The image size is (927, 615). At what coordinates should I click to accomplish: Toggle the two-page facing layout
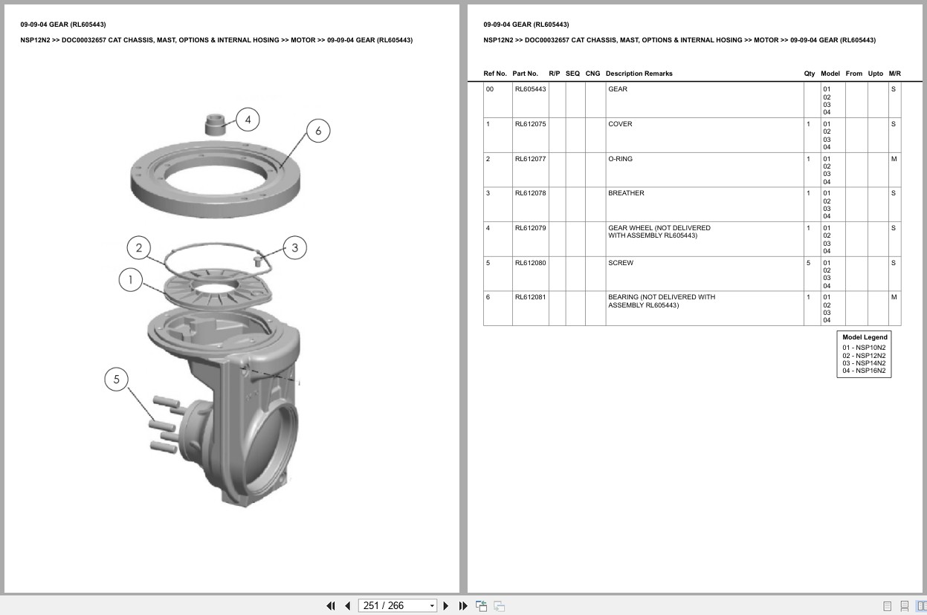[x=922, y=606]
